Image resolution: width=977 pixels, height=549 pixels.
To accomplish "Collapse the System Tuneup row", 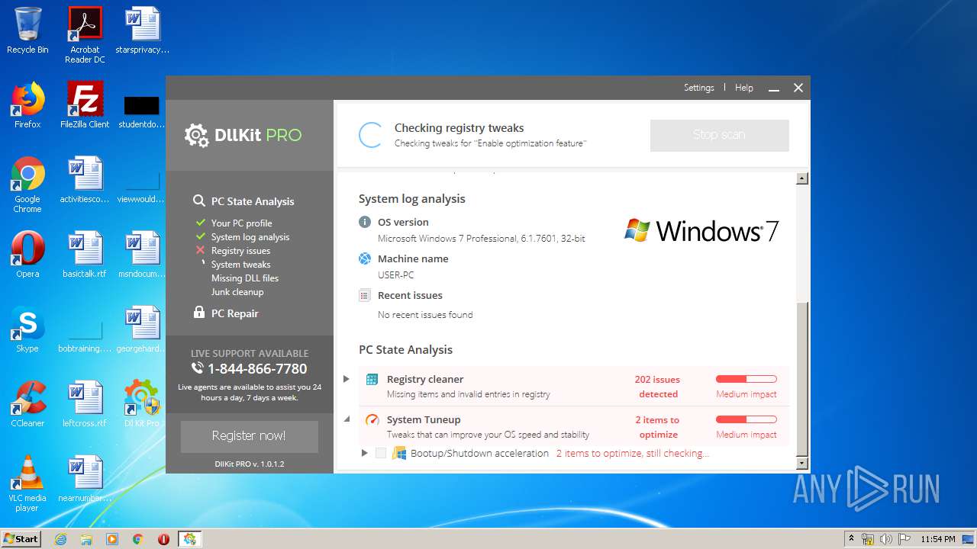I will (x=347, y=419).
